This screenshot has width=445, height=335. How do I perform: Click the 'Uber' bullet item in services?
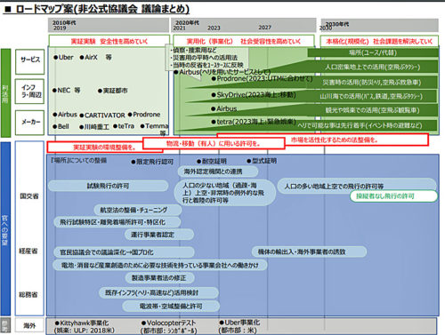(x=63, y=58)
